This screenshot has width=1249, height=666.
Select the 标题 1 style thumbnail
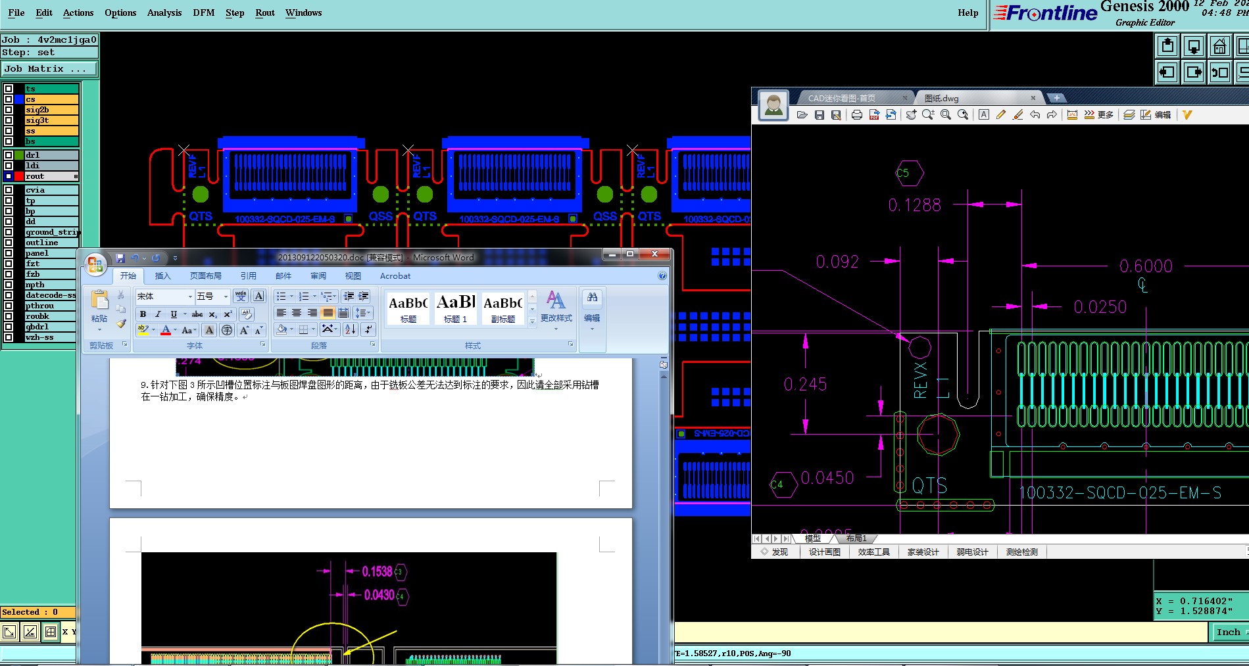[455, 308]
